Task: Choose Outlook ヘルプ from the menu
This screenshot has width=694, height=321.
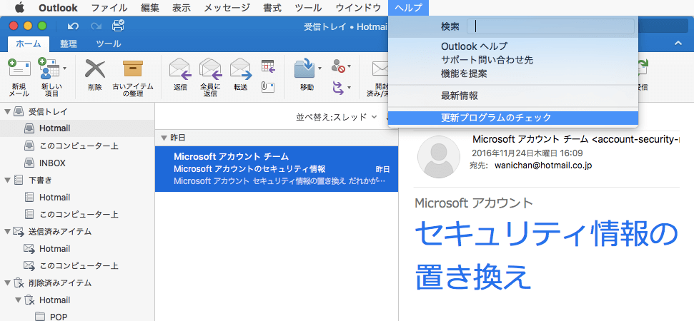Action: pyautogui.click(x=513, y=46)
